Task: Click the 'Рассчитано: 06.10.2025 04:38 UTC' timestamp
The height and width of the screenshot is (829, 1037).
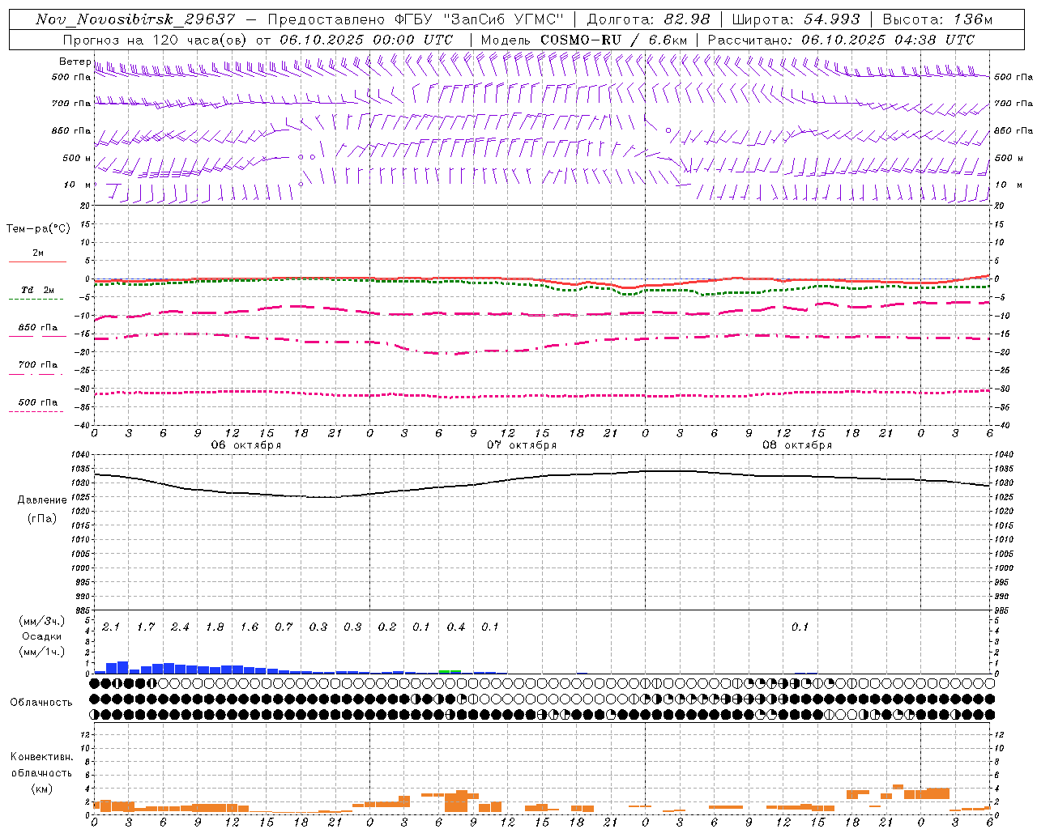Action: [841, 40]
